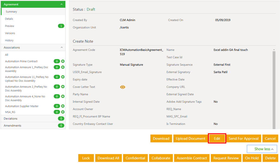Add new MSA_RG association

(63, 112)
